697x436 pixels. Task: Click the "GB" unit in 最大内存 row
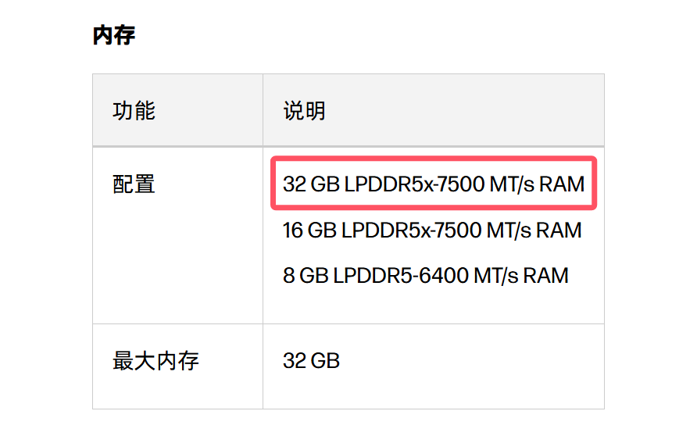coord(325,361)
